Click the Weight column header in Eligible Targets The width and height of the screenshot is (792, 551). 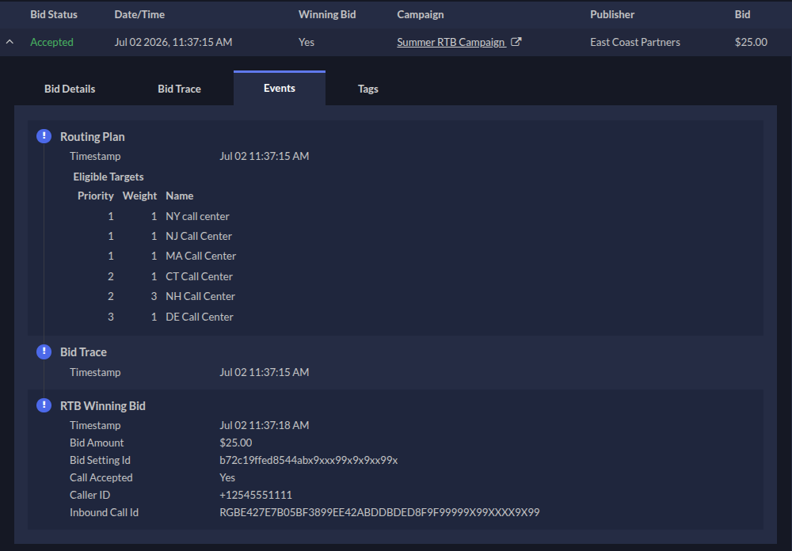tap(139, 196)
